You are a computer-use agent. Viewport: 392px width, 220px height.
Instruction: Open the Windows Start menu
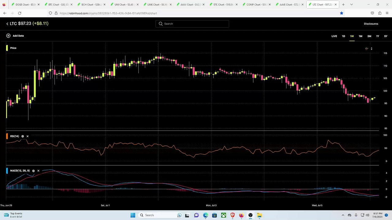tap(133, 215)
